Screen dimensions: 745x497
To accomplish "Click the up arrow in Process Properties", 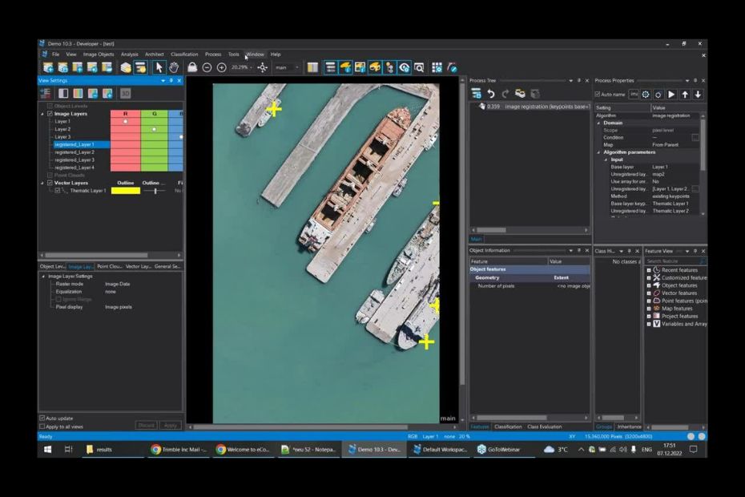I will [685, 94].
